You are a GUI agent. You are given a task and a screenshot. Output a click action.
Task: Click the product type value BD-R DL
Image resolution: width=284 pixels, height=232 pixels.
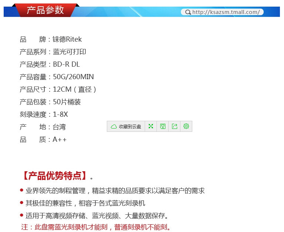click(x=66, y=64)
